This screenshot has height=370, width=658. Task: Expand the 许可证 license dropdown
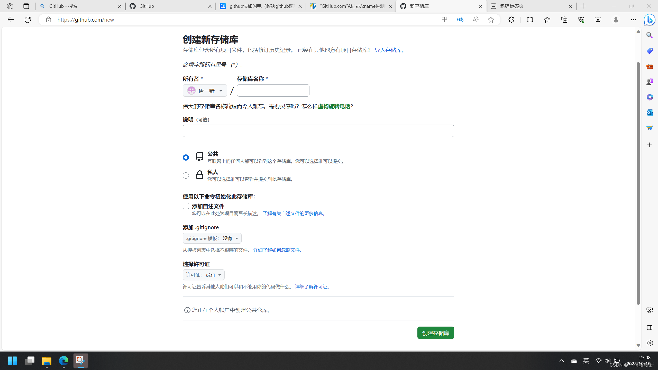coord(204,275)
